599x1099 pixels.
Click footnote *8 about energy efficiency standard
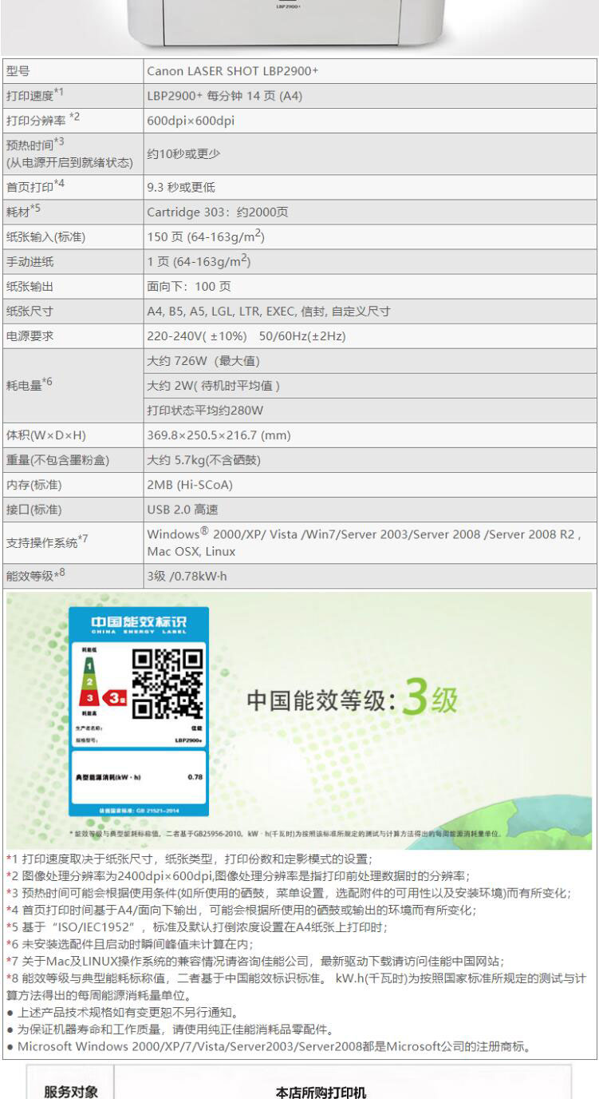296,986
